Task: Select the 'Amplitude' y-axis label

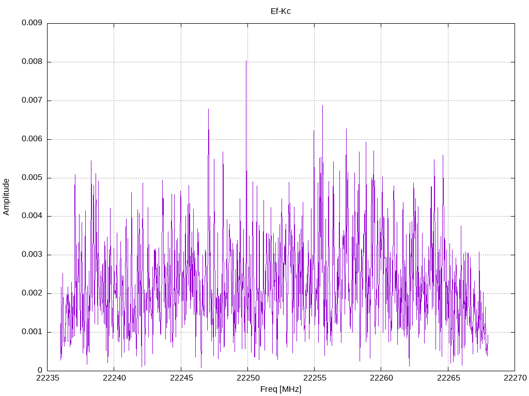Action: pos(6,197)
